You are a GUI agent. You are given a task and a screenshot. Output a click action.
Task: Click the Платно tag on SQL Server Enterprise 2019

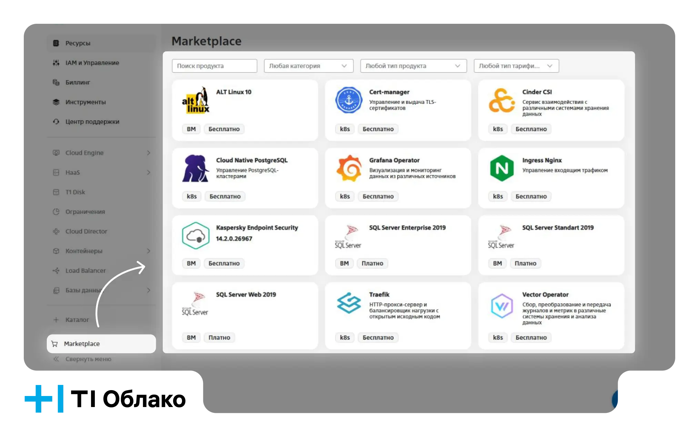(372, 263)
